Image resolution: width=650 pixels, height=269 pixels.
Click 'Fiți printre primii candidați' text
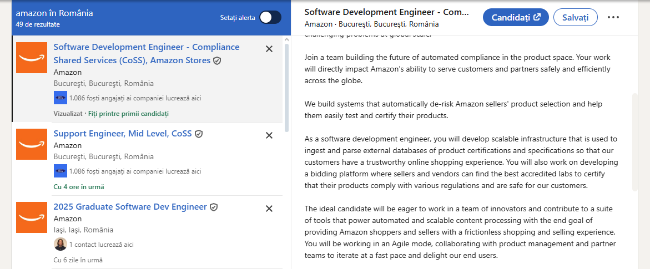point(129,114)
